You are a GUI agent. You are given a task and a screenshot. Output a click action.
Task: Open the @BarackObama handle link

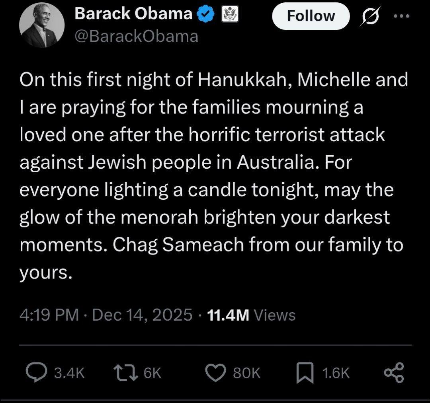(136, 37)
